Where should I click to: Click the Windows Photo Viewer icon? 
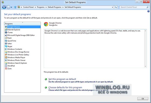point(6,60)
